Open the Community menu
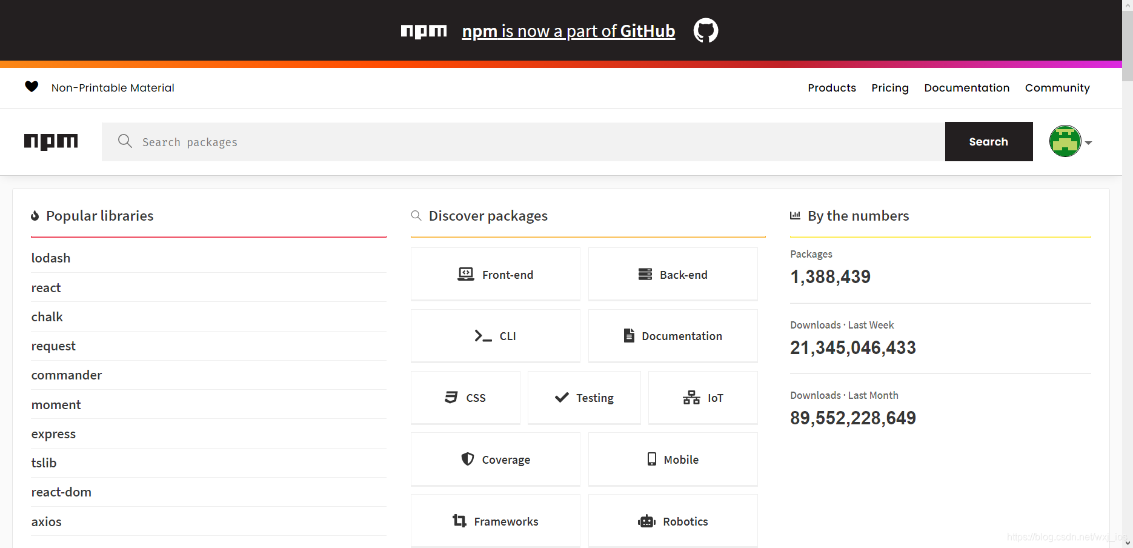 click(x=1057, y=88)
